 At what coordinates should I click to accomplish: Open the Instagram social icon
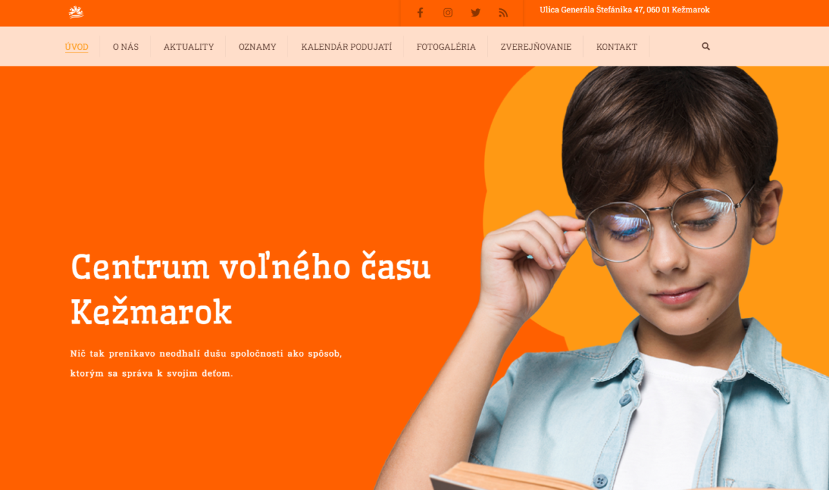click(448, 12)
